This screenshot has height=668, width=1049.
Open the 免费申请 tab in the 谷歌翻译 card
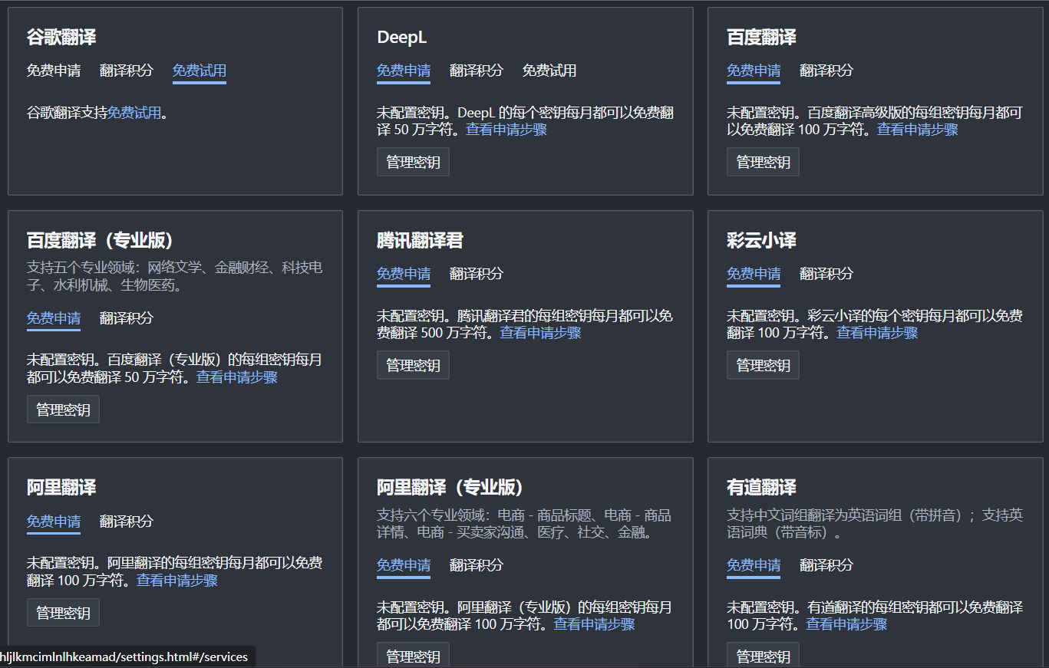pyautogui.click(x=54, y=71)
